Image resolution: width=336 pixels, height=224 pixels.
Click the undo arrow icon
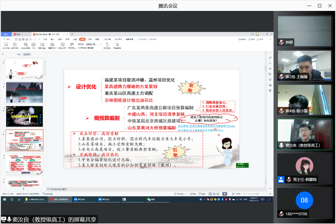pos(30,39)
